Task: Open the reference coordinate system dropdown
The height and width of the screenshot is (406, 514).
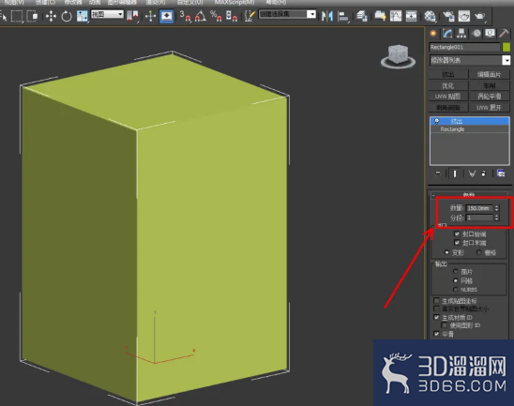Action: tap(107, 14)
